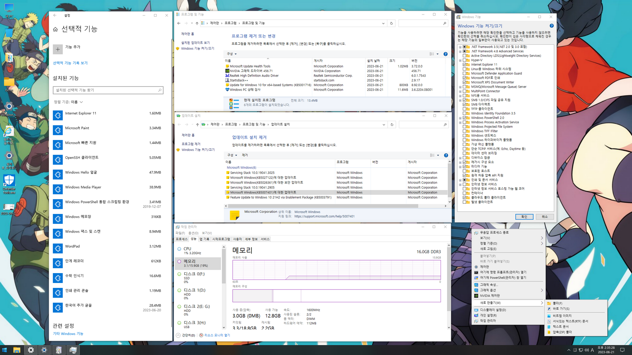Image resolution: width=632 pixels, height=355 pixels.
Task: Click the 폴더(F) icon in the new submenu
Action: (x=549, y=303)
